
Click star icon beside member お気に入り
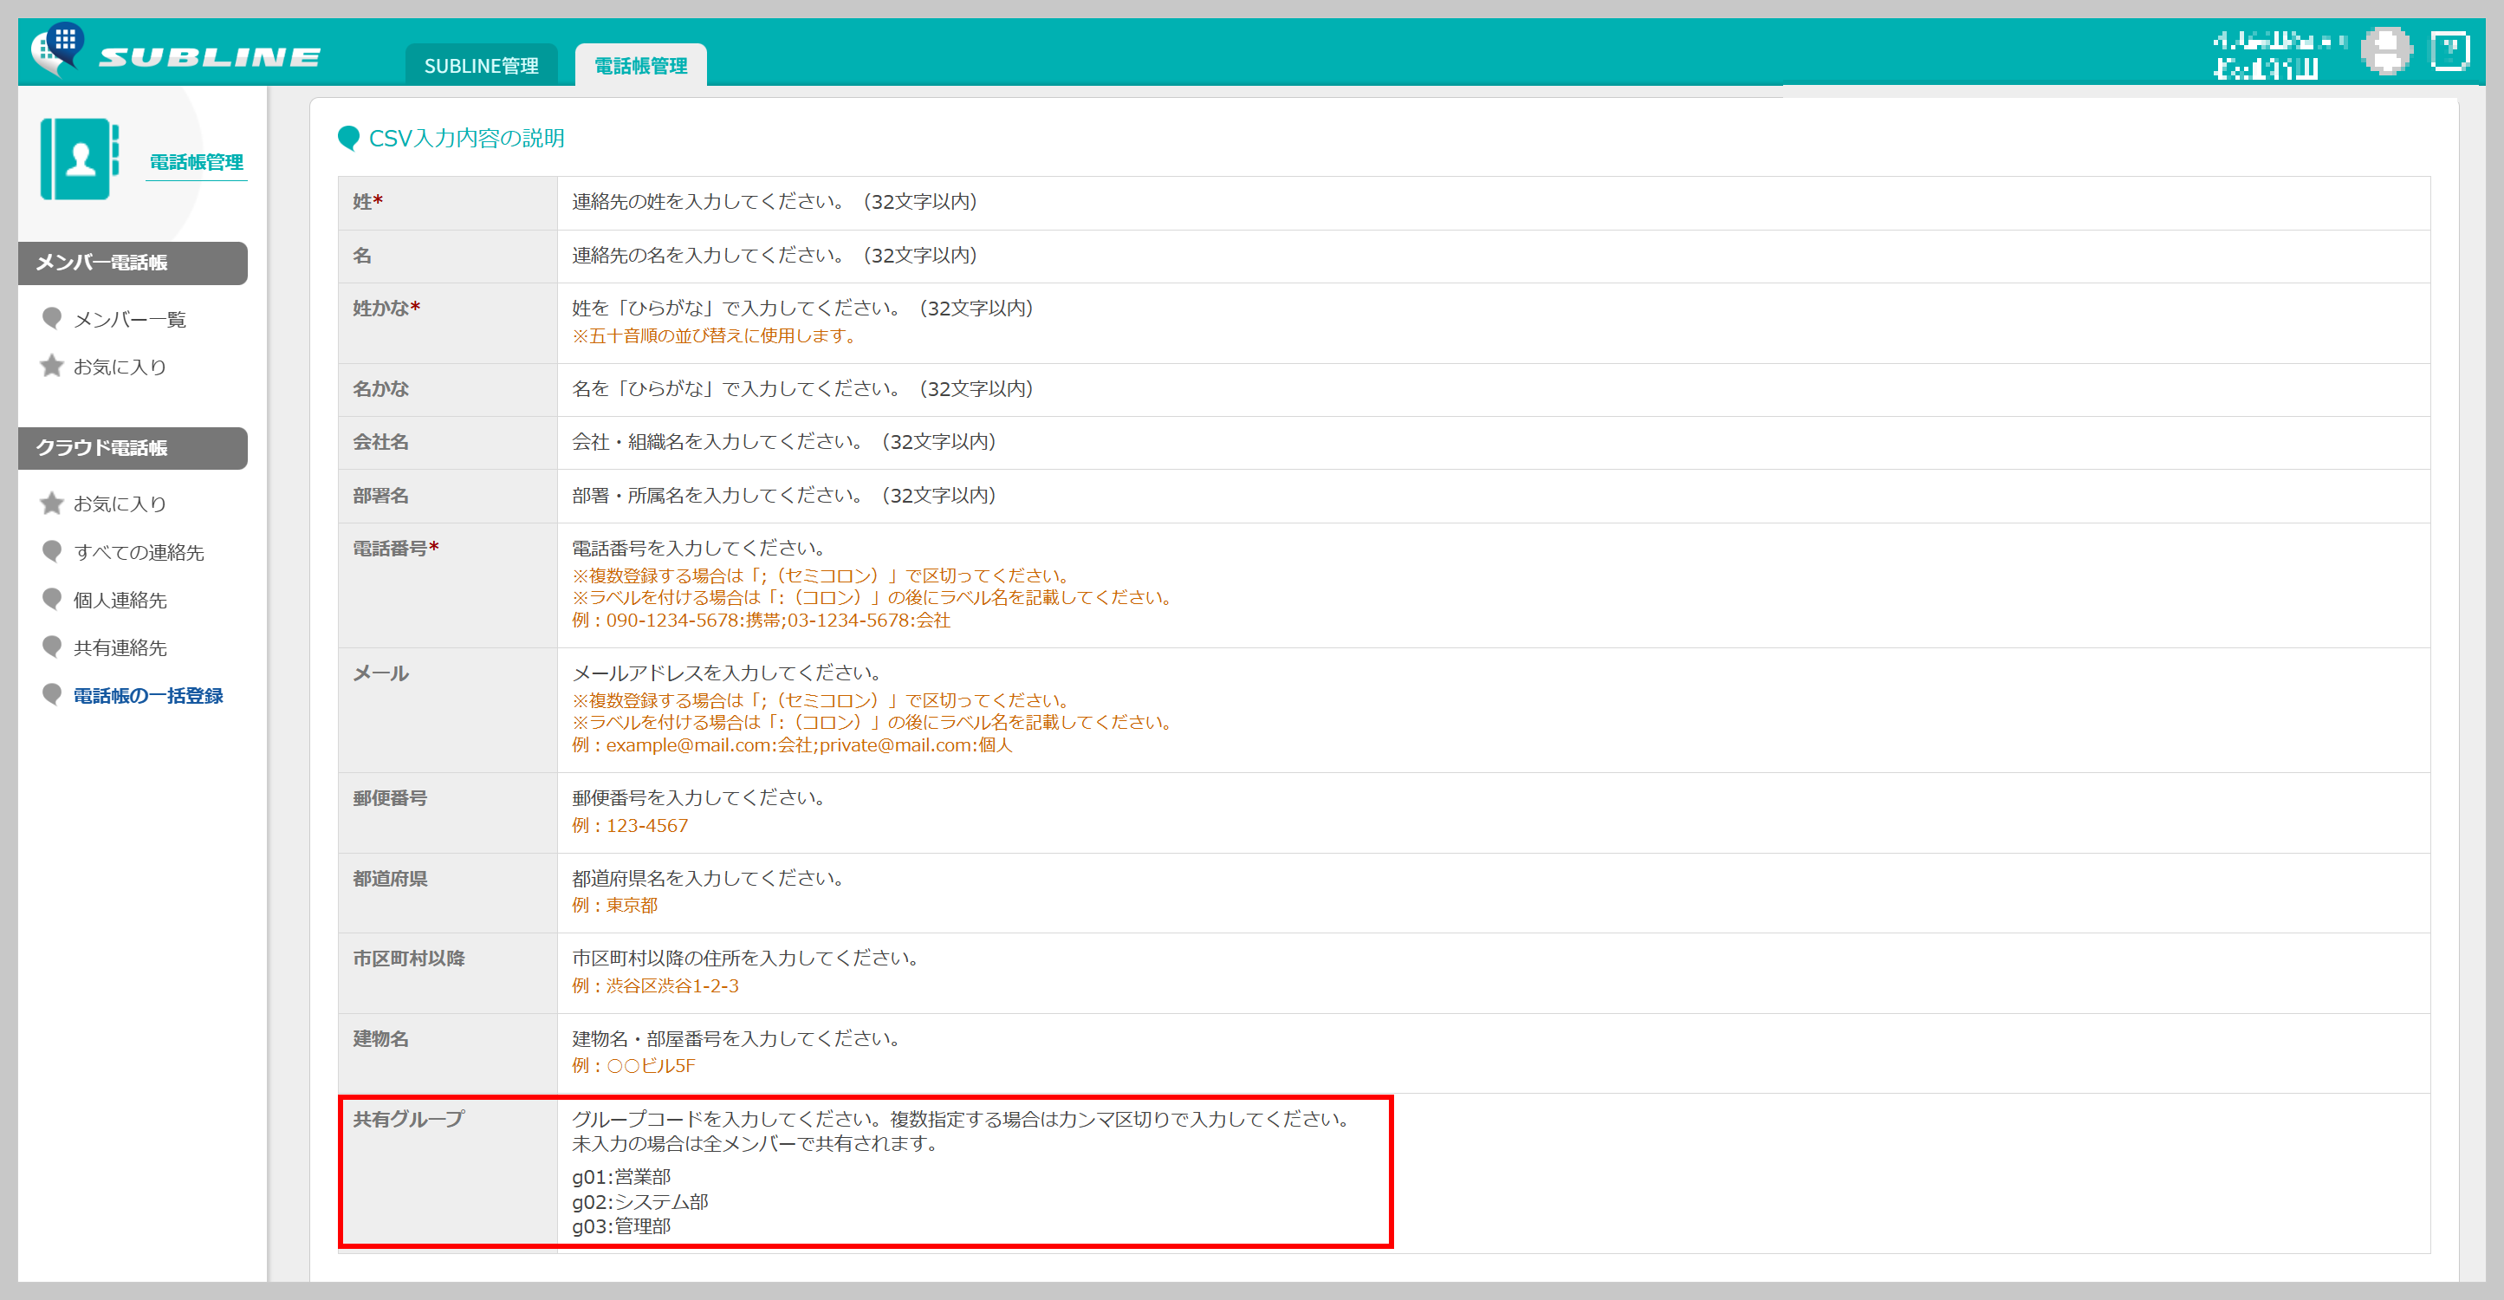pos(51,367)
